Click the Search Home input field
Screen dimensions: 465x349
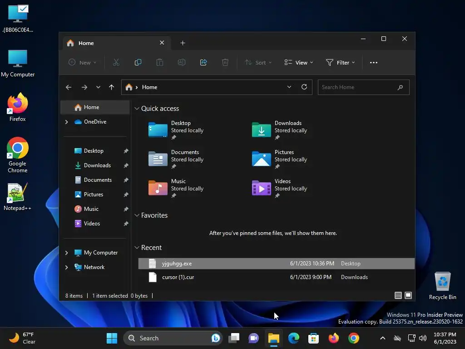[364, 87]
